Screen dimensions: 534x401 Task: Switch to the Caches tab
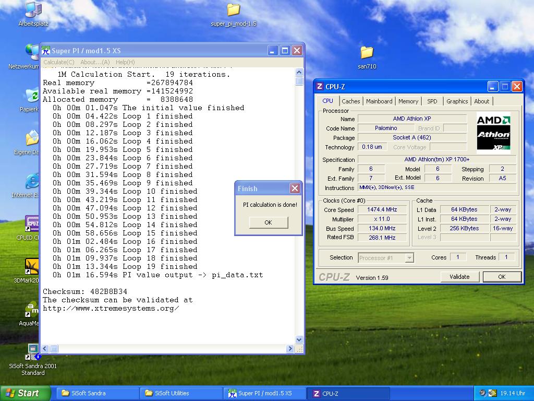[350, 101]
